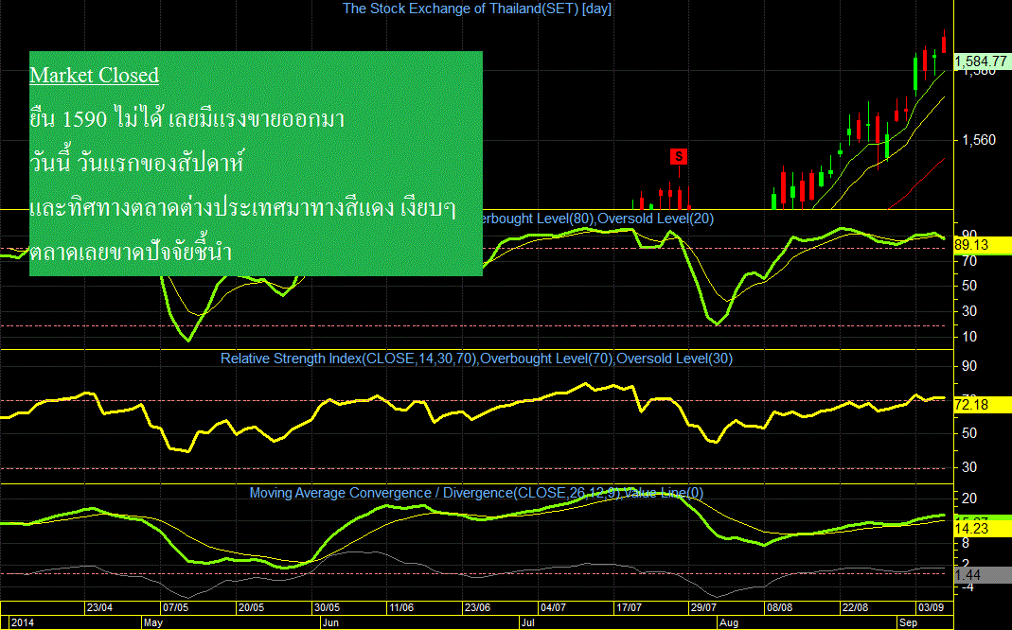Click the 29/07 date on the time axis
Viewport: 1012px width, 630px height.
click(703, 607)
